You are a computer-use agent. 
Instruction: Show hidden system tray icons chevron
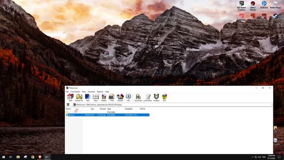[x=252, y=157]
